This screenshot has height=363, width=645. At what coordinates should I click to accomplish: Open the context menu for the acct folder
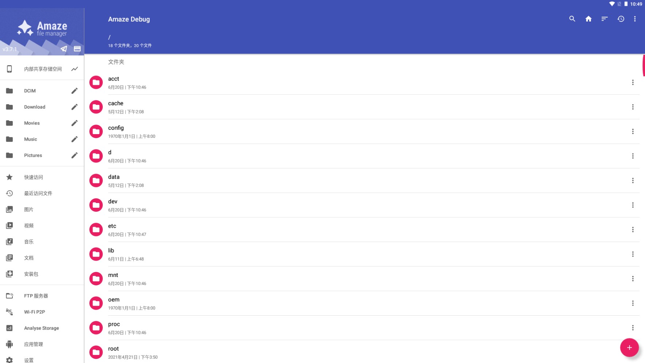click(x=633, y=82)
